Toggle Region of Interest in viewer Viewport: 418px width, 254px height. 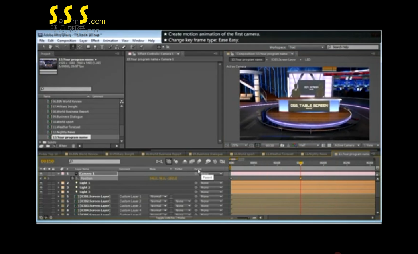[323, 145]
